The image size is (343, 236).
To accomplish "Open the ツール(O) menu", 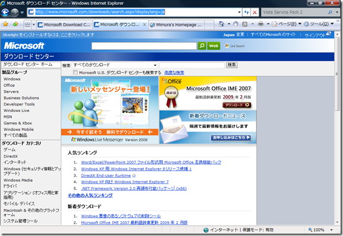I will click(319, 24).
